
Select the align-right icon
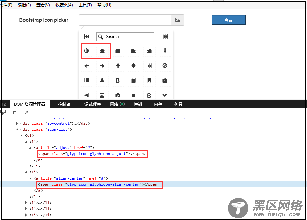[149, 51]
